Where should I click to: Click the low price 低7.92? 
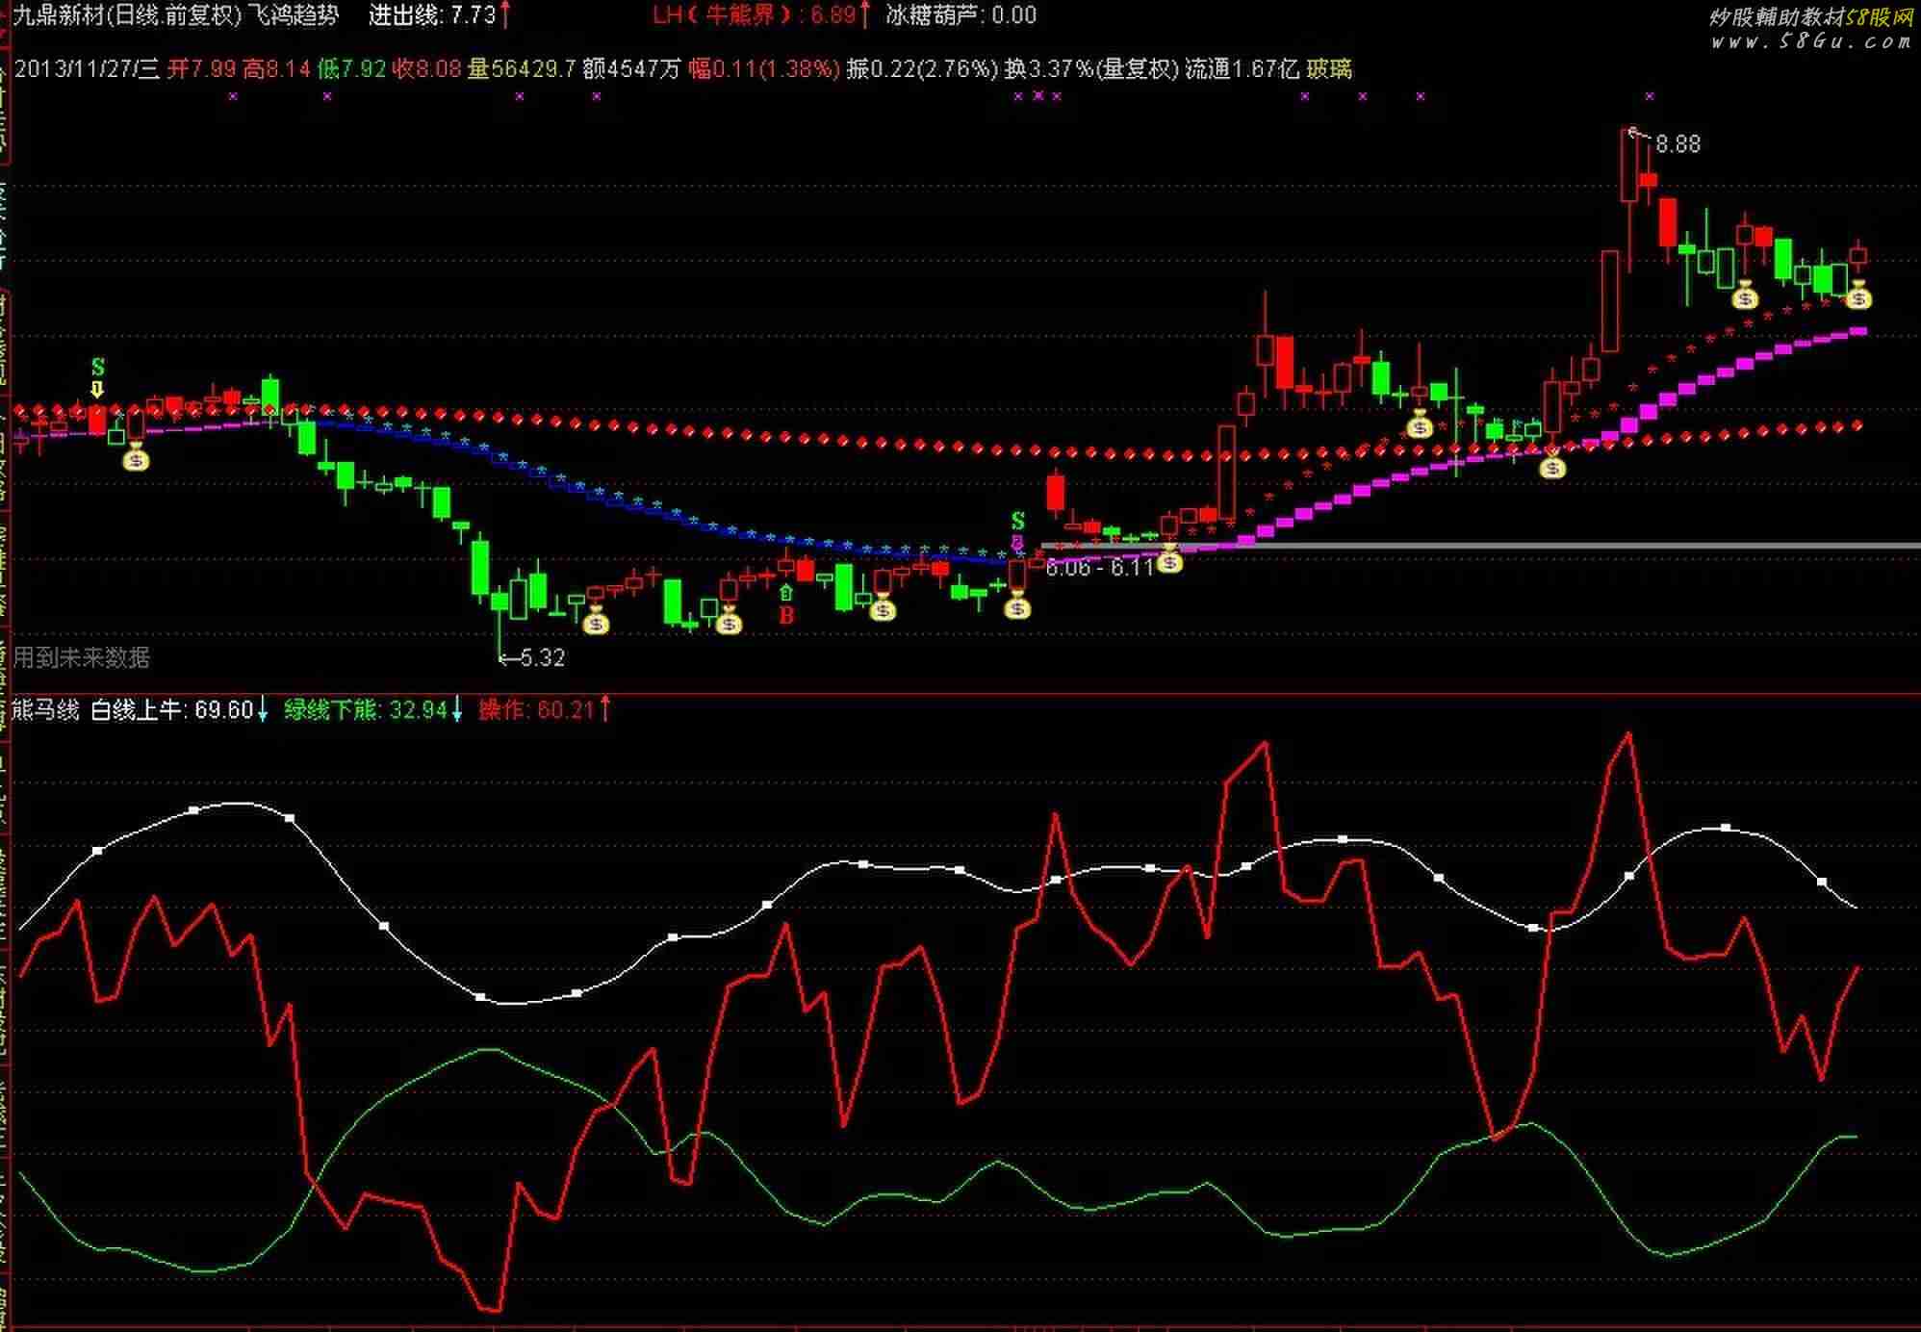352,68
